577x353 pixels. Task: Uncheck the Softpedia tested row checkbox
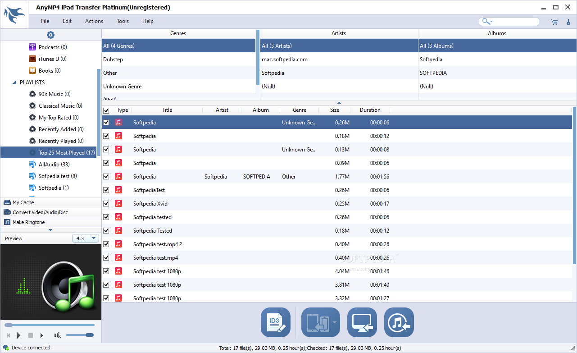106,217
